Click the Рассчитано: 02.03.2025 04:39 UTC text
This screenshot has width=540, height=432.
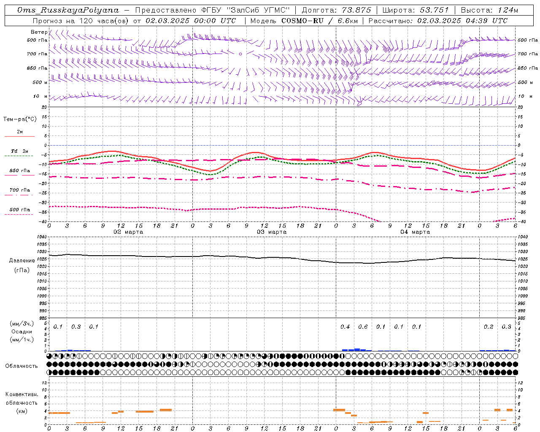coord(438,21)
